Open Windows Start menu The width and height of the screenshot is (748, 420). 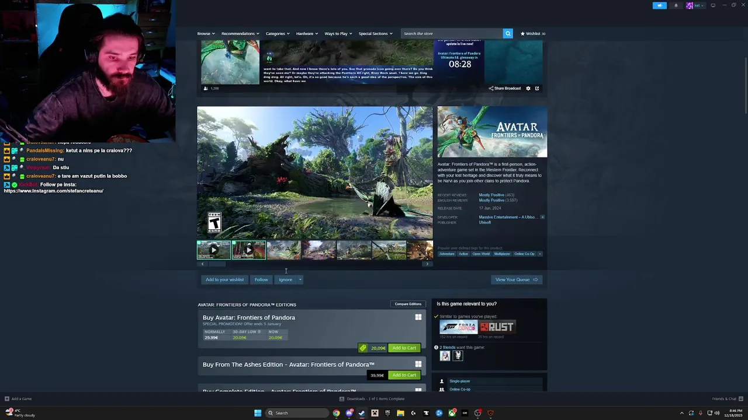pyautogui.click(x=258, y=413)
